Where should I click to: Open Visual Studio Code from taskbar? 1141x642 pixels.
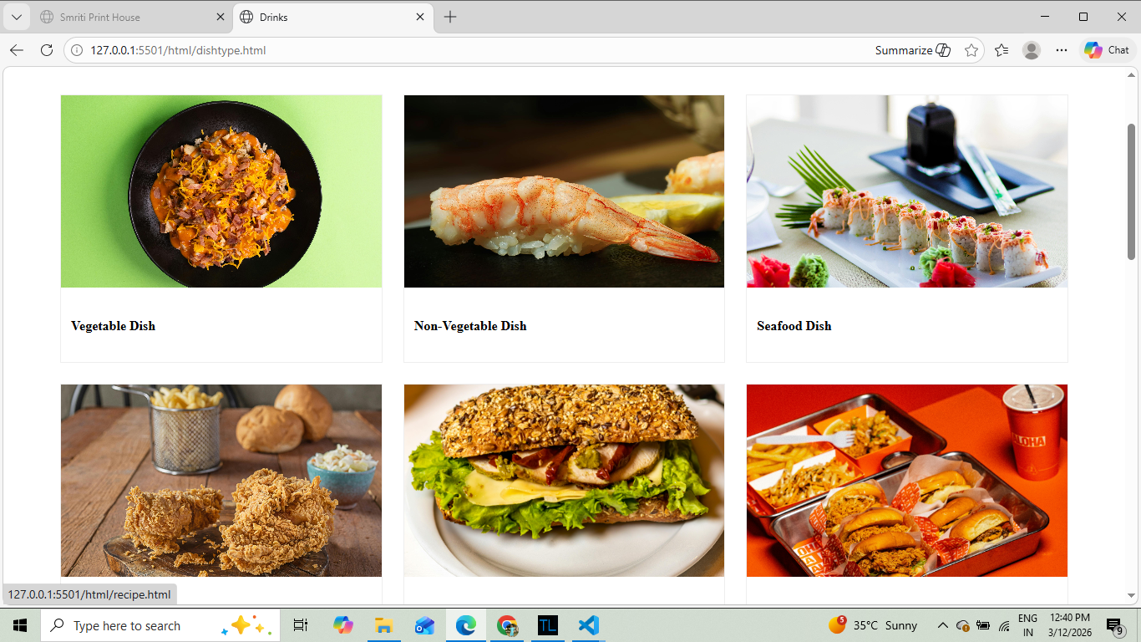click(588, 625)
